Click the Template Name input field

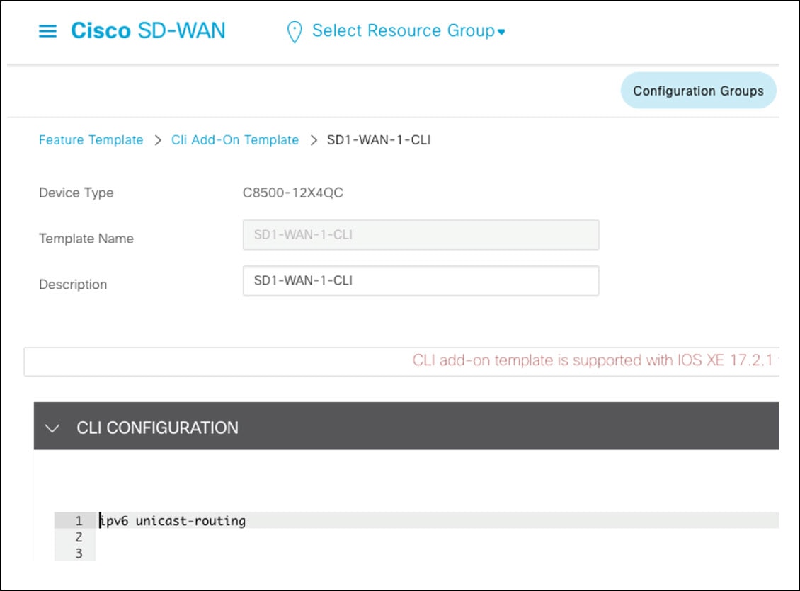pyautogui.click(x=421, y=234)
